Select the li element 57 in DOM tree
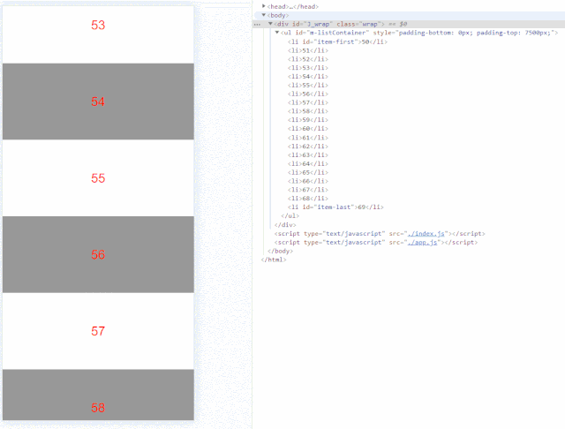 pos(308,102)
